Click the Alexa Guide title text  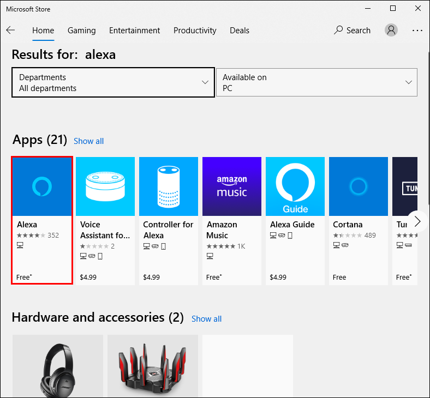(x=292, y=225)
